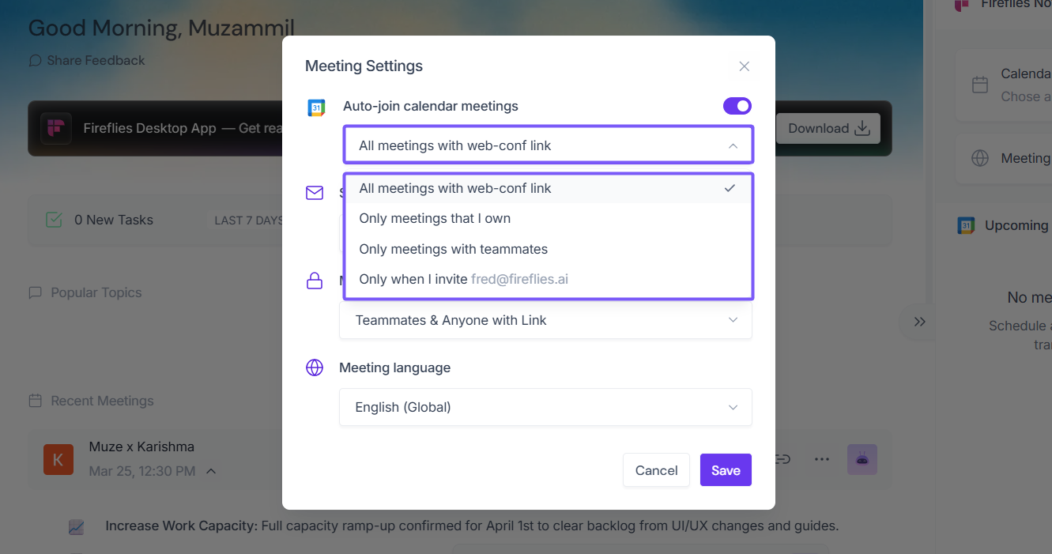
Task: Click the Cancel button
Action: click(656, 470)
